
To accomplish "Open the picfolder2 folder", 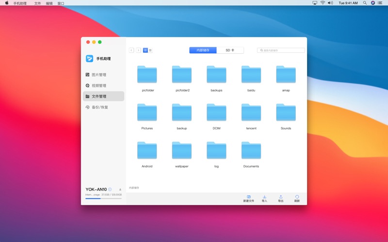I will pyautogui.click(x=181, y=74).
